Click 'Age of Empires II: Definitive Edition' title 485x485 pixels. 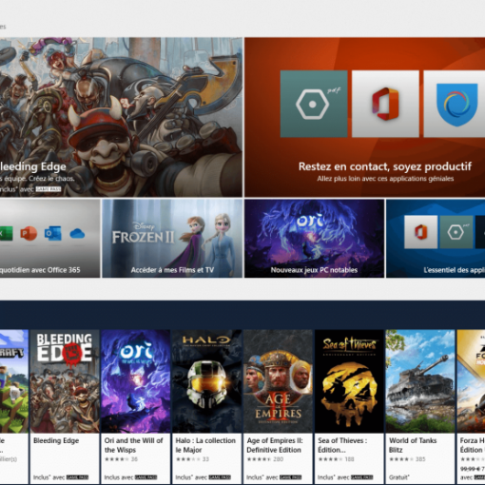pyautogui.click(x=275, y=445)
